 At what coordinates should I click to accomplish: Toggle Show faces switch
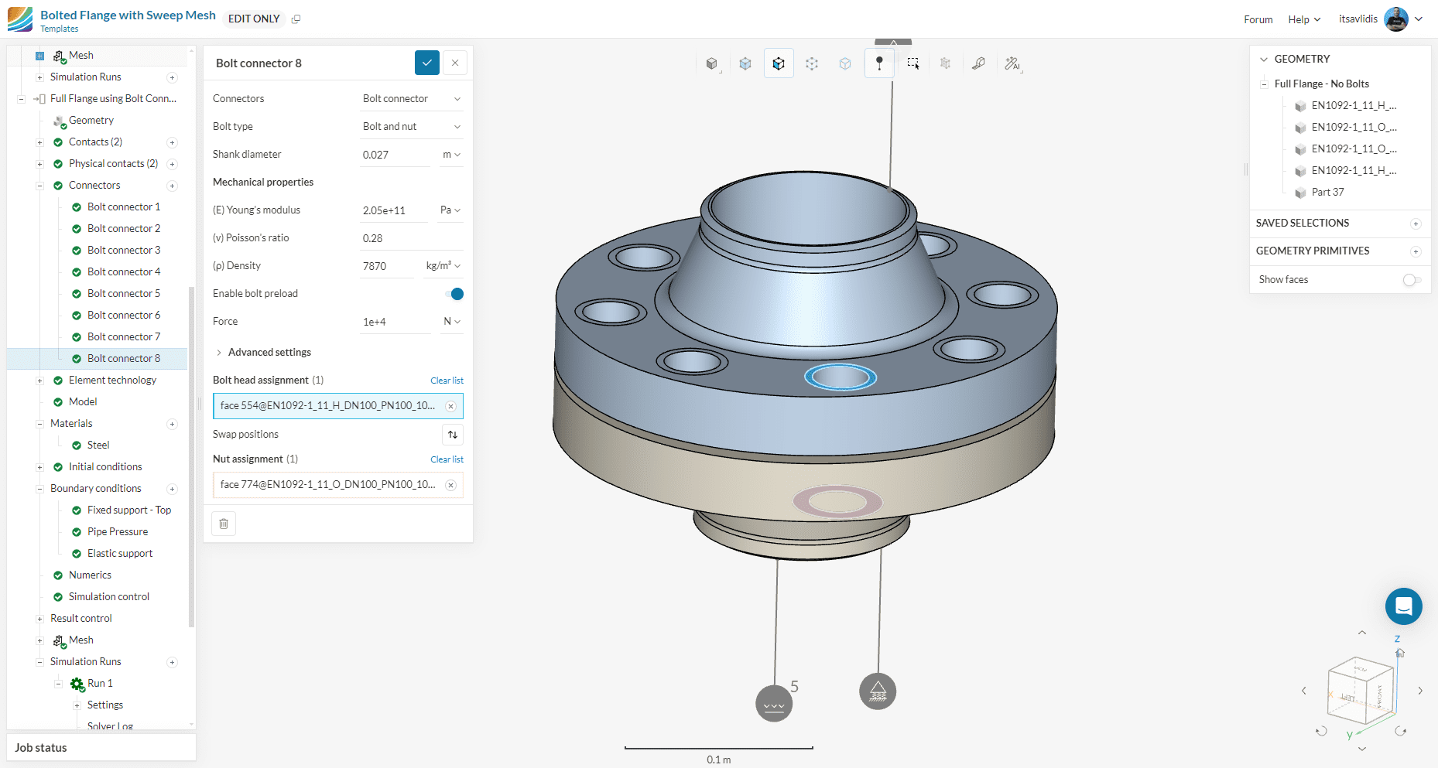[x=1412, y=280]
